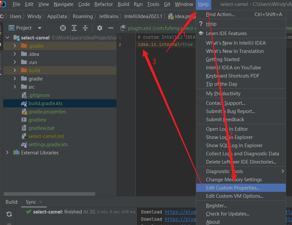292x225 pixels.
Task: Click the Windy breadcrumb segment
Action: 34,16
